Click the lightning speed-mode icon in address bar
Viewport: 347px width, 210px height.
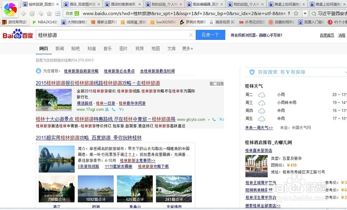click(289, 14)
